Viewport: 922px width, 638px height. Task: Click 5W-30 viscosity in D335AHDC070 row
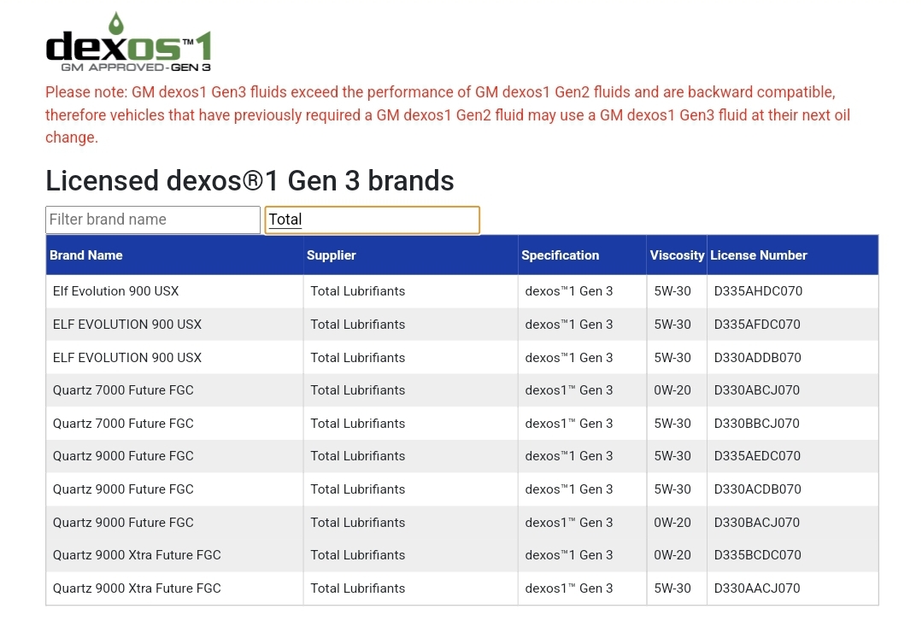coord(672,291)
